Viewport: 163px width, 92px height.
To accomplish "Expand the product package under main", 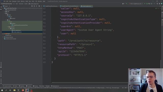I will coord(9,18).
